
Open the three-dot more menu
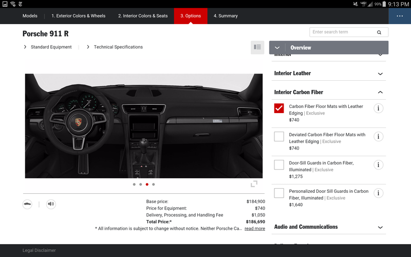(x=400, y=16)
